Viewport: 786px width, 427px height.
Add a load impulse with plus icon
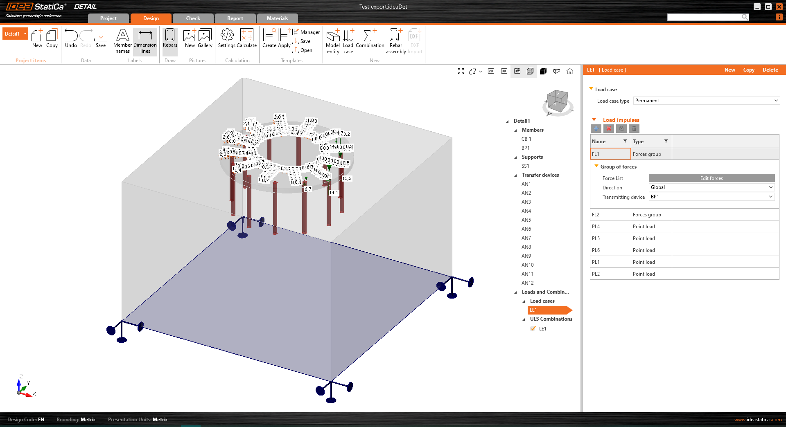point(596,129)
